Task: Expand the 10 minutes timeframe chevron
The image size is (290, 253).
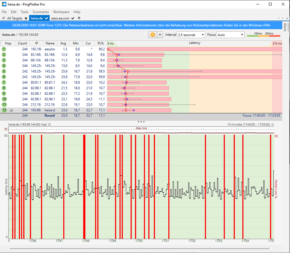Action: coord(272,124)
